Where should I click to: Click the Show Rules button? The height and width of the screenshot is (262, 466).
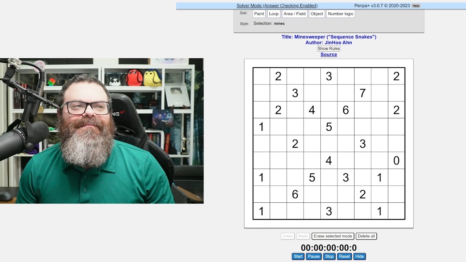pos(329,48)
